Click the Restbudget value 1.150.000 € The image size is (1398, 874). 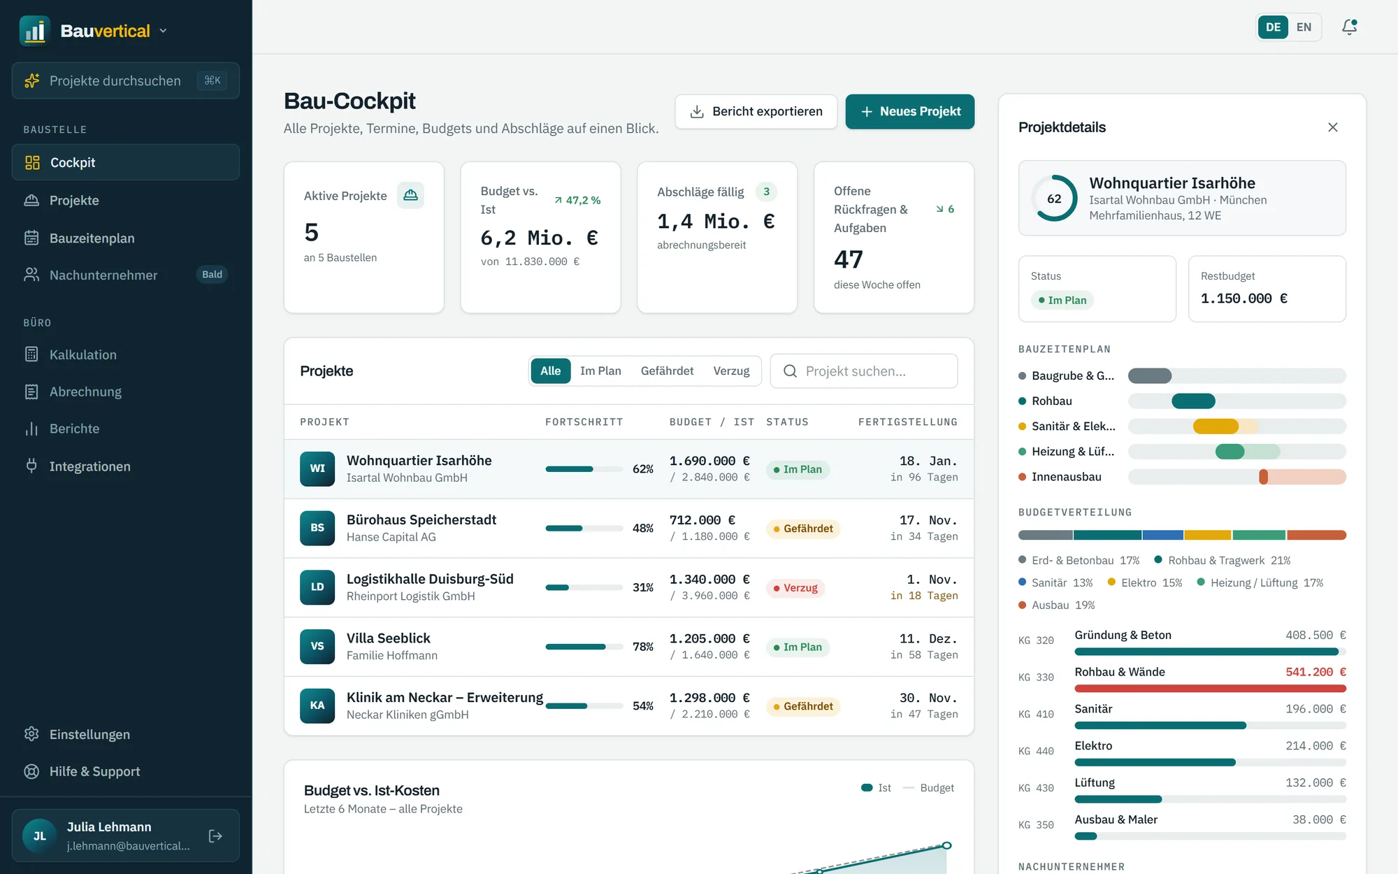pos(1244,299)
